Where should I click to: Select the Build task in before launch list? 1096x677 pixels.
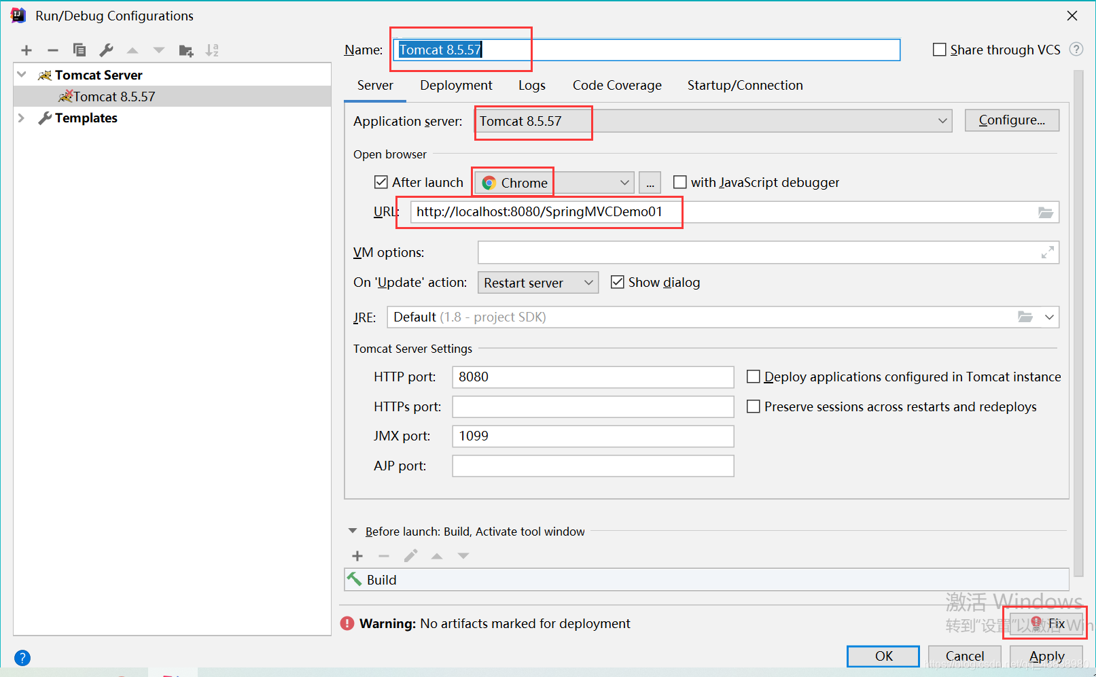point(707,580)
